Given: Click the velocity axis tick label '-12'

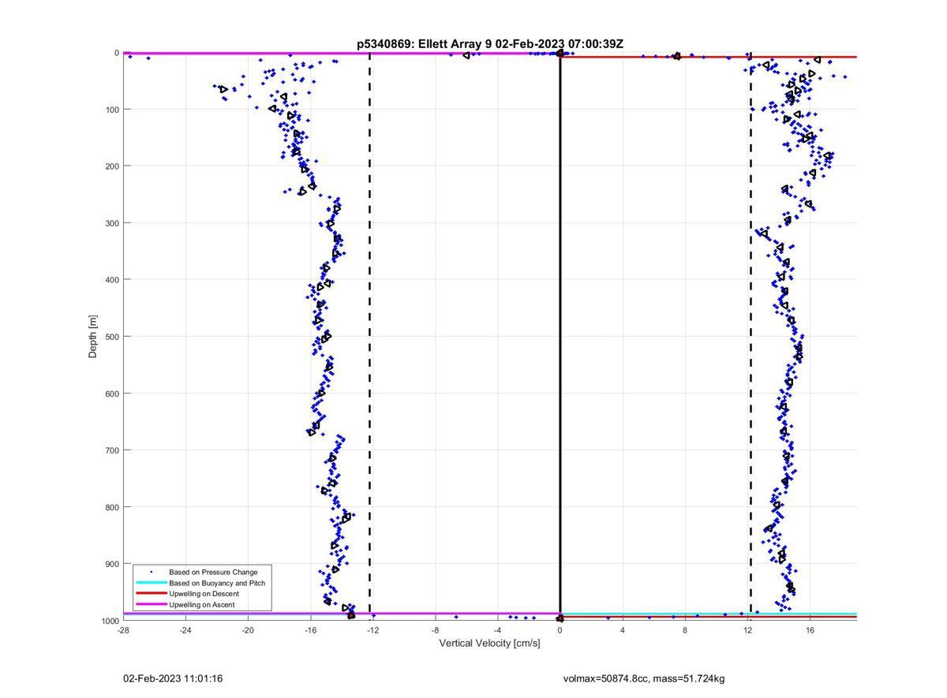Looking at the screenshot, I should [372, 630].
